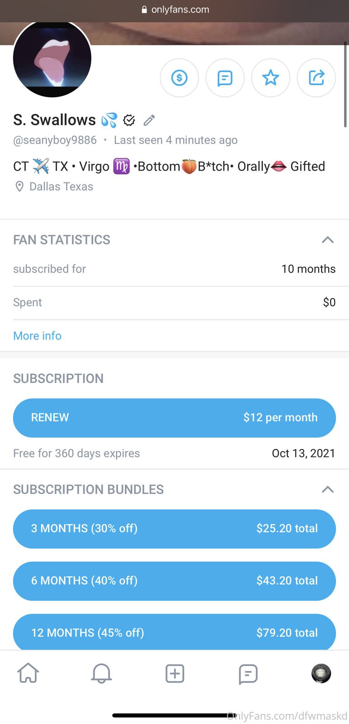Tap the dollar tip icon
The width and height of the screenshot is (349, 724).
[179, 78]
